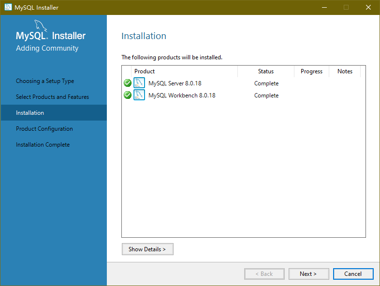Viewport: 380px width, 286px height.
Task: Close the MySQL Installer window
Action: coord(368,7)
